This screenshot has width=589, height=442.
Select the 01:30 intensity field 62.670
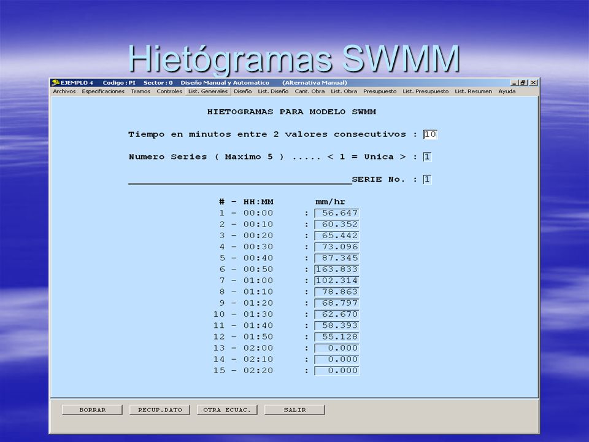(x=337, y=314)
